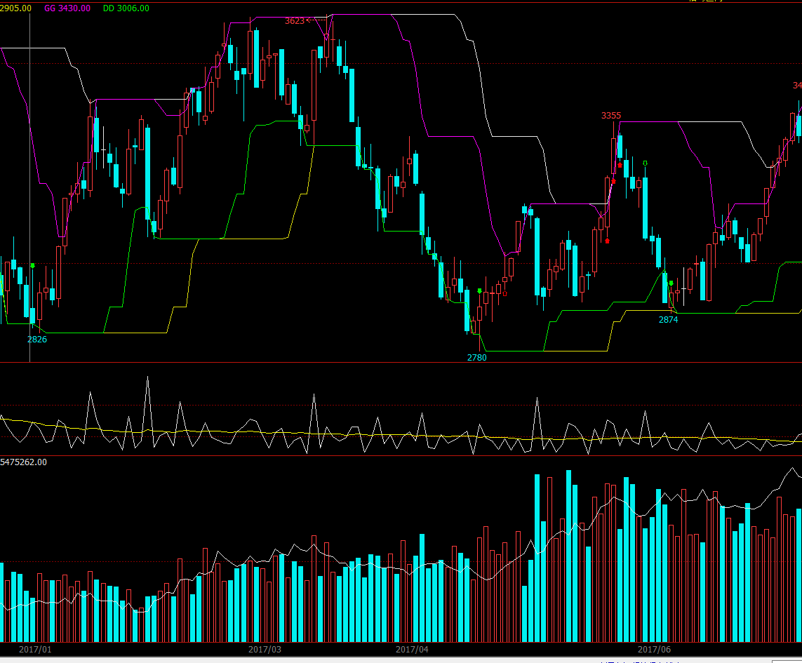The width and height of the screenshot is (802, 663).
Task: Select the 2826 low price label
Action: (37, 340)
